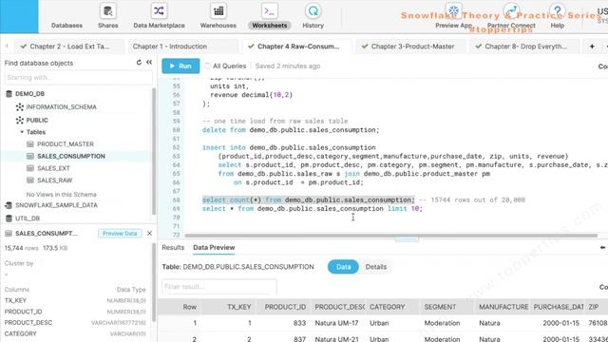Click Preview Data button
This screenshot has height=342, width=608.
click(x=120, y=234)
